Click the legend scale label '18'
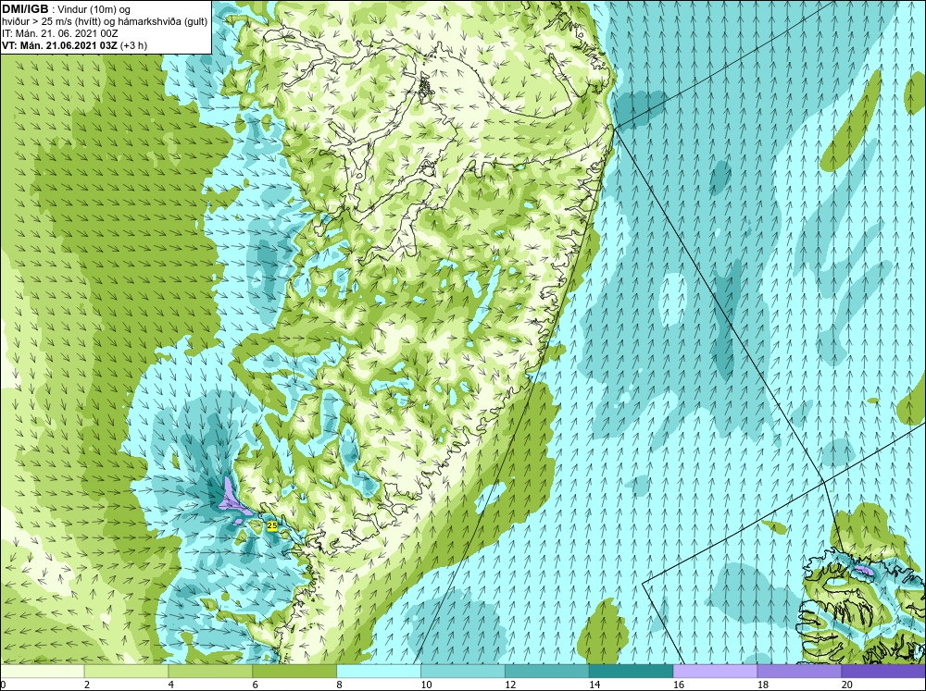Image resolution: width=926 pixels, height=691 pixels. pos(763,685)
